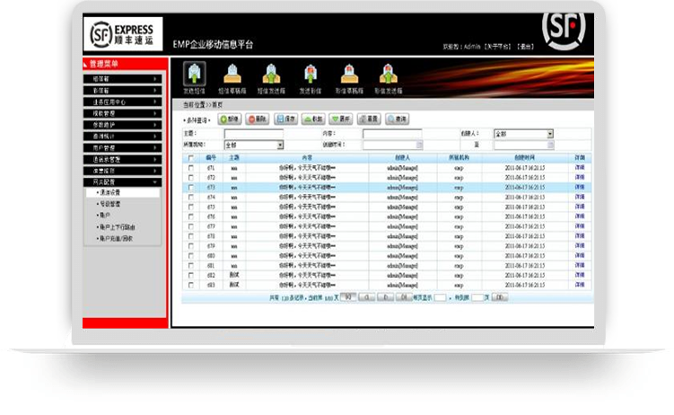
Task: Select 账户充值/回收 submenu item
Action: pyautogui.click(x=115, y=238)
